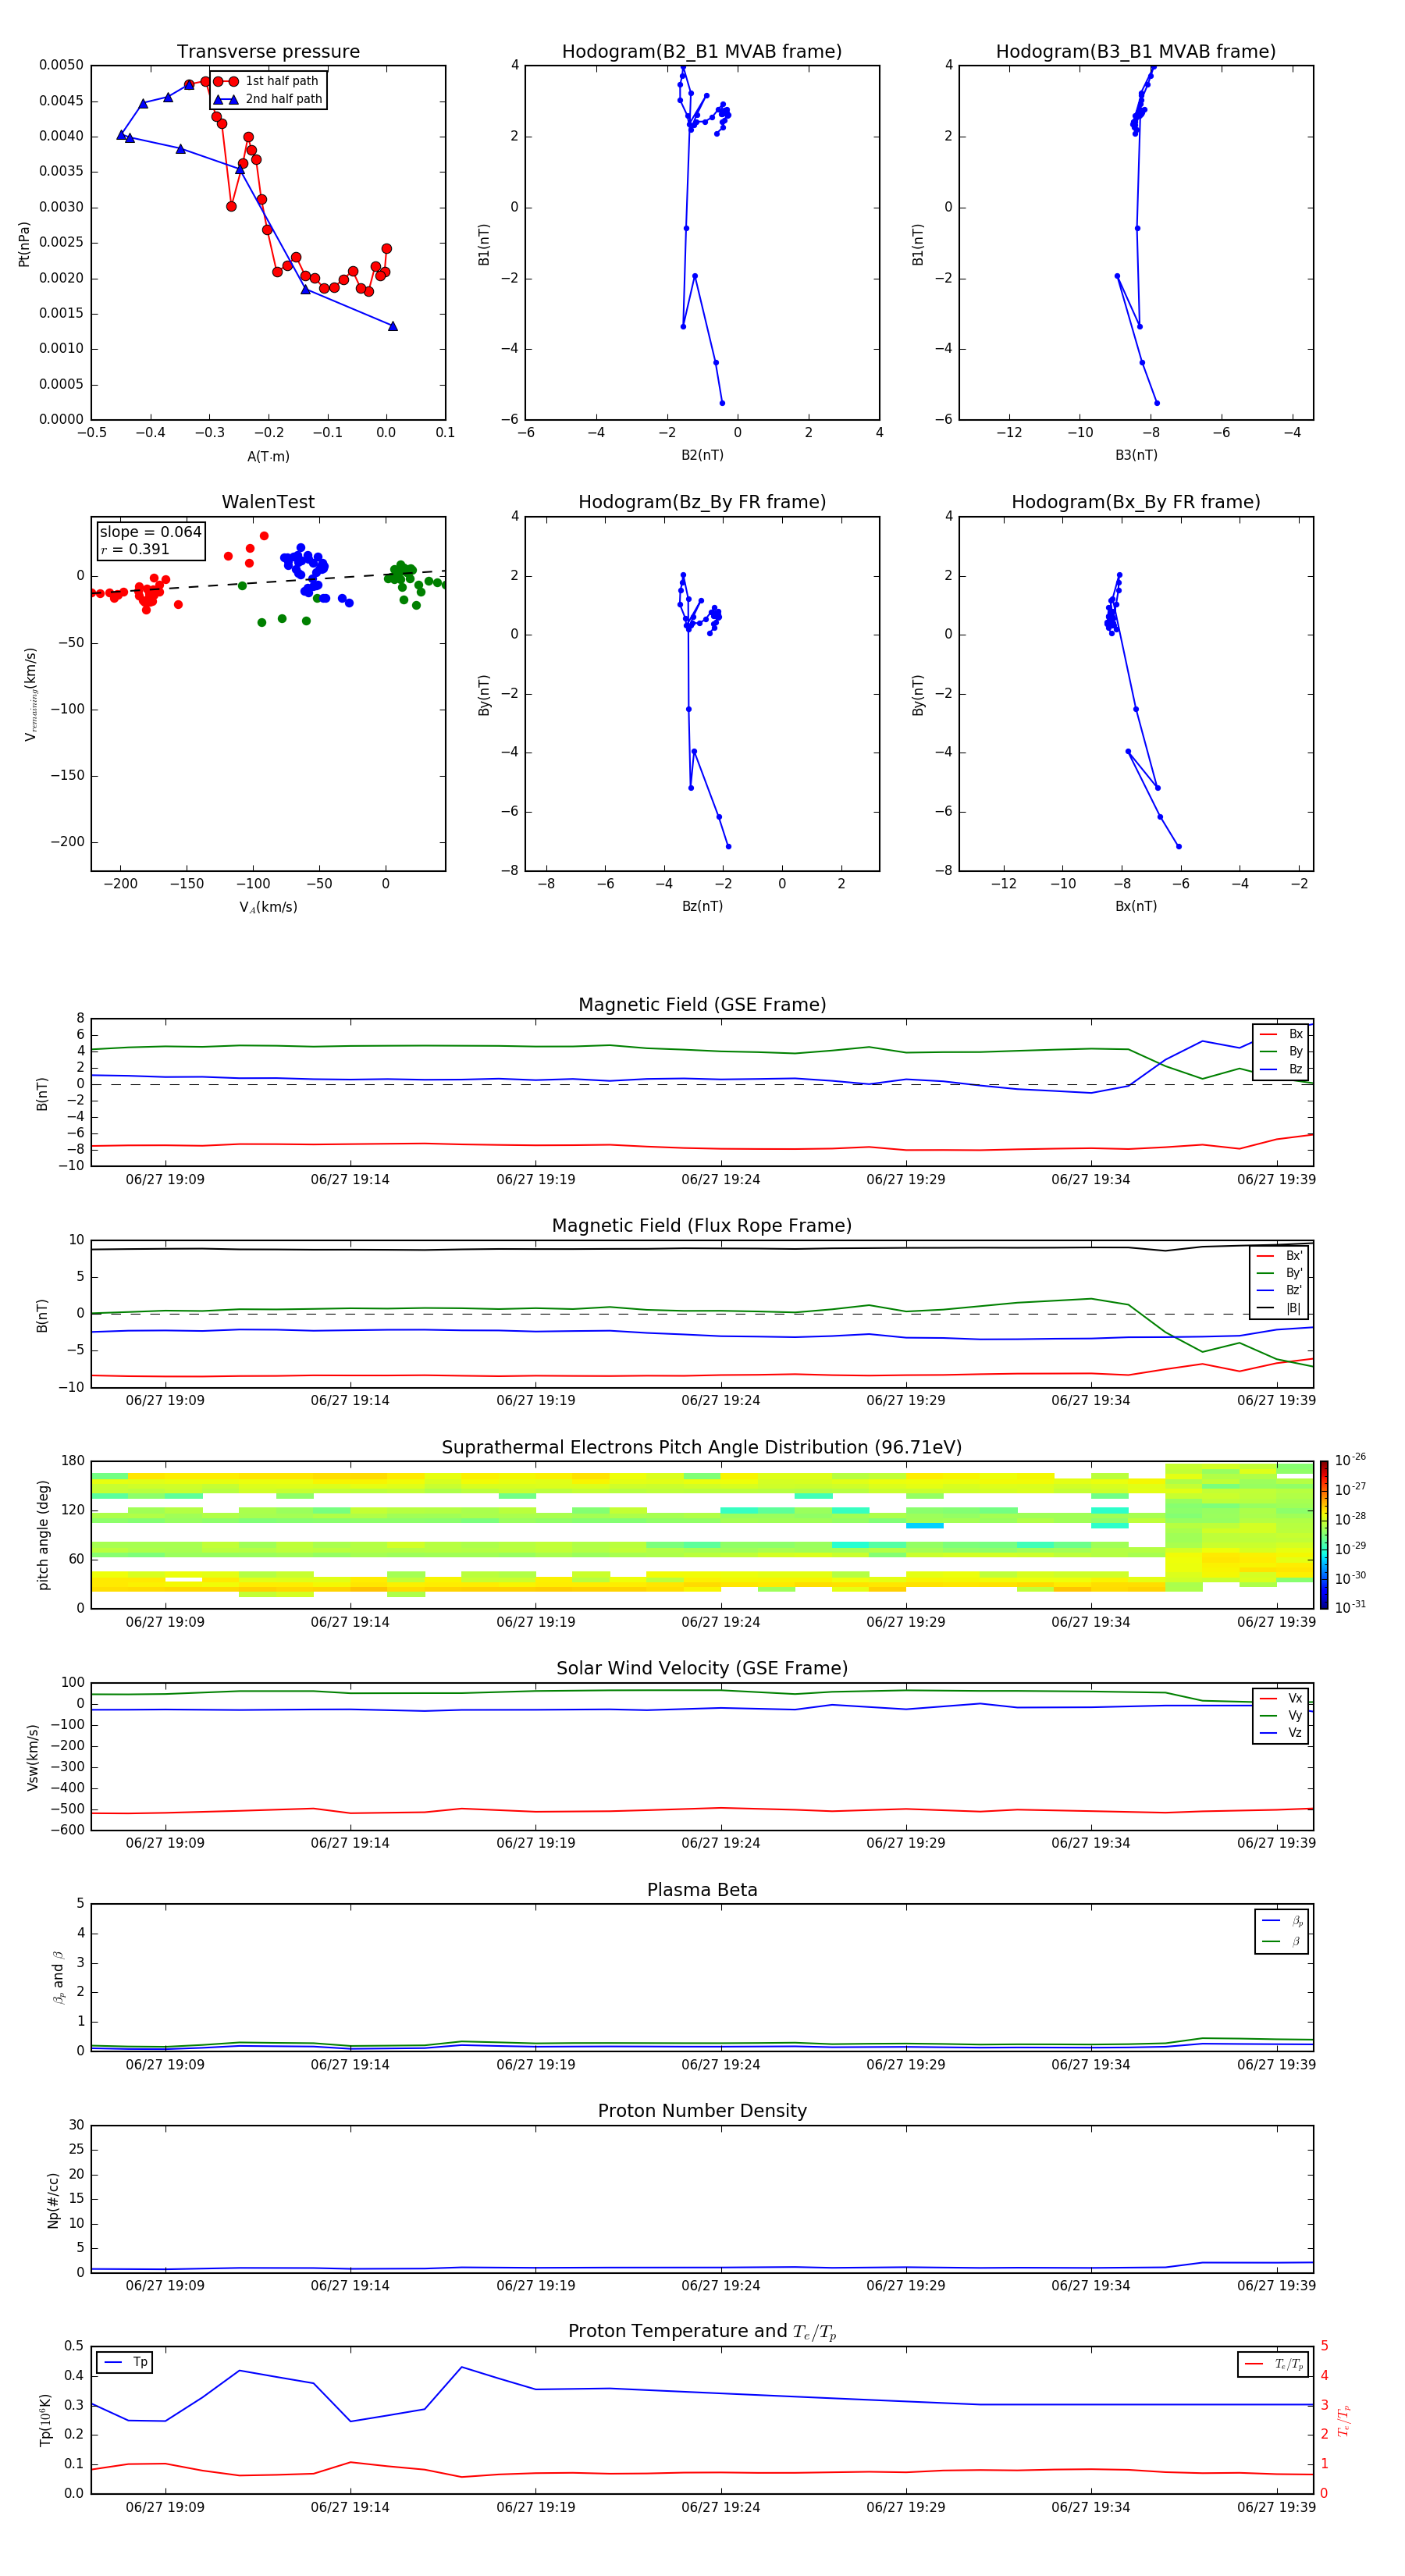Click the 'Pt(nPa)' y-axis label
This screenshot has width=1405, height=2576.
coord(24,243)
